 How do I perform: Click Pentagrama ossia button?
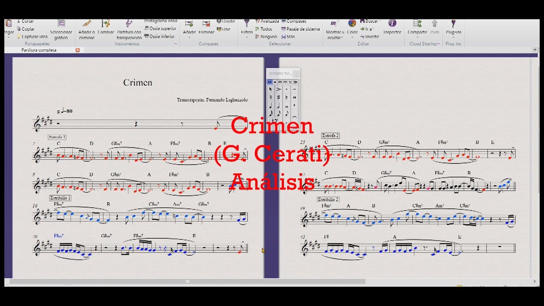point(161,21)
